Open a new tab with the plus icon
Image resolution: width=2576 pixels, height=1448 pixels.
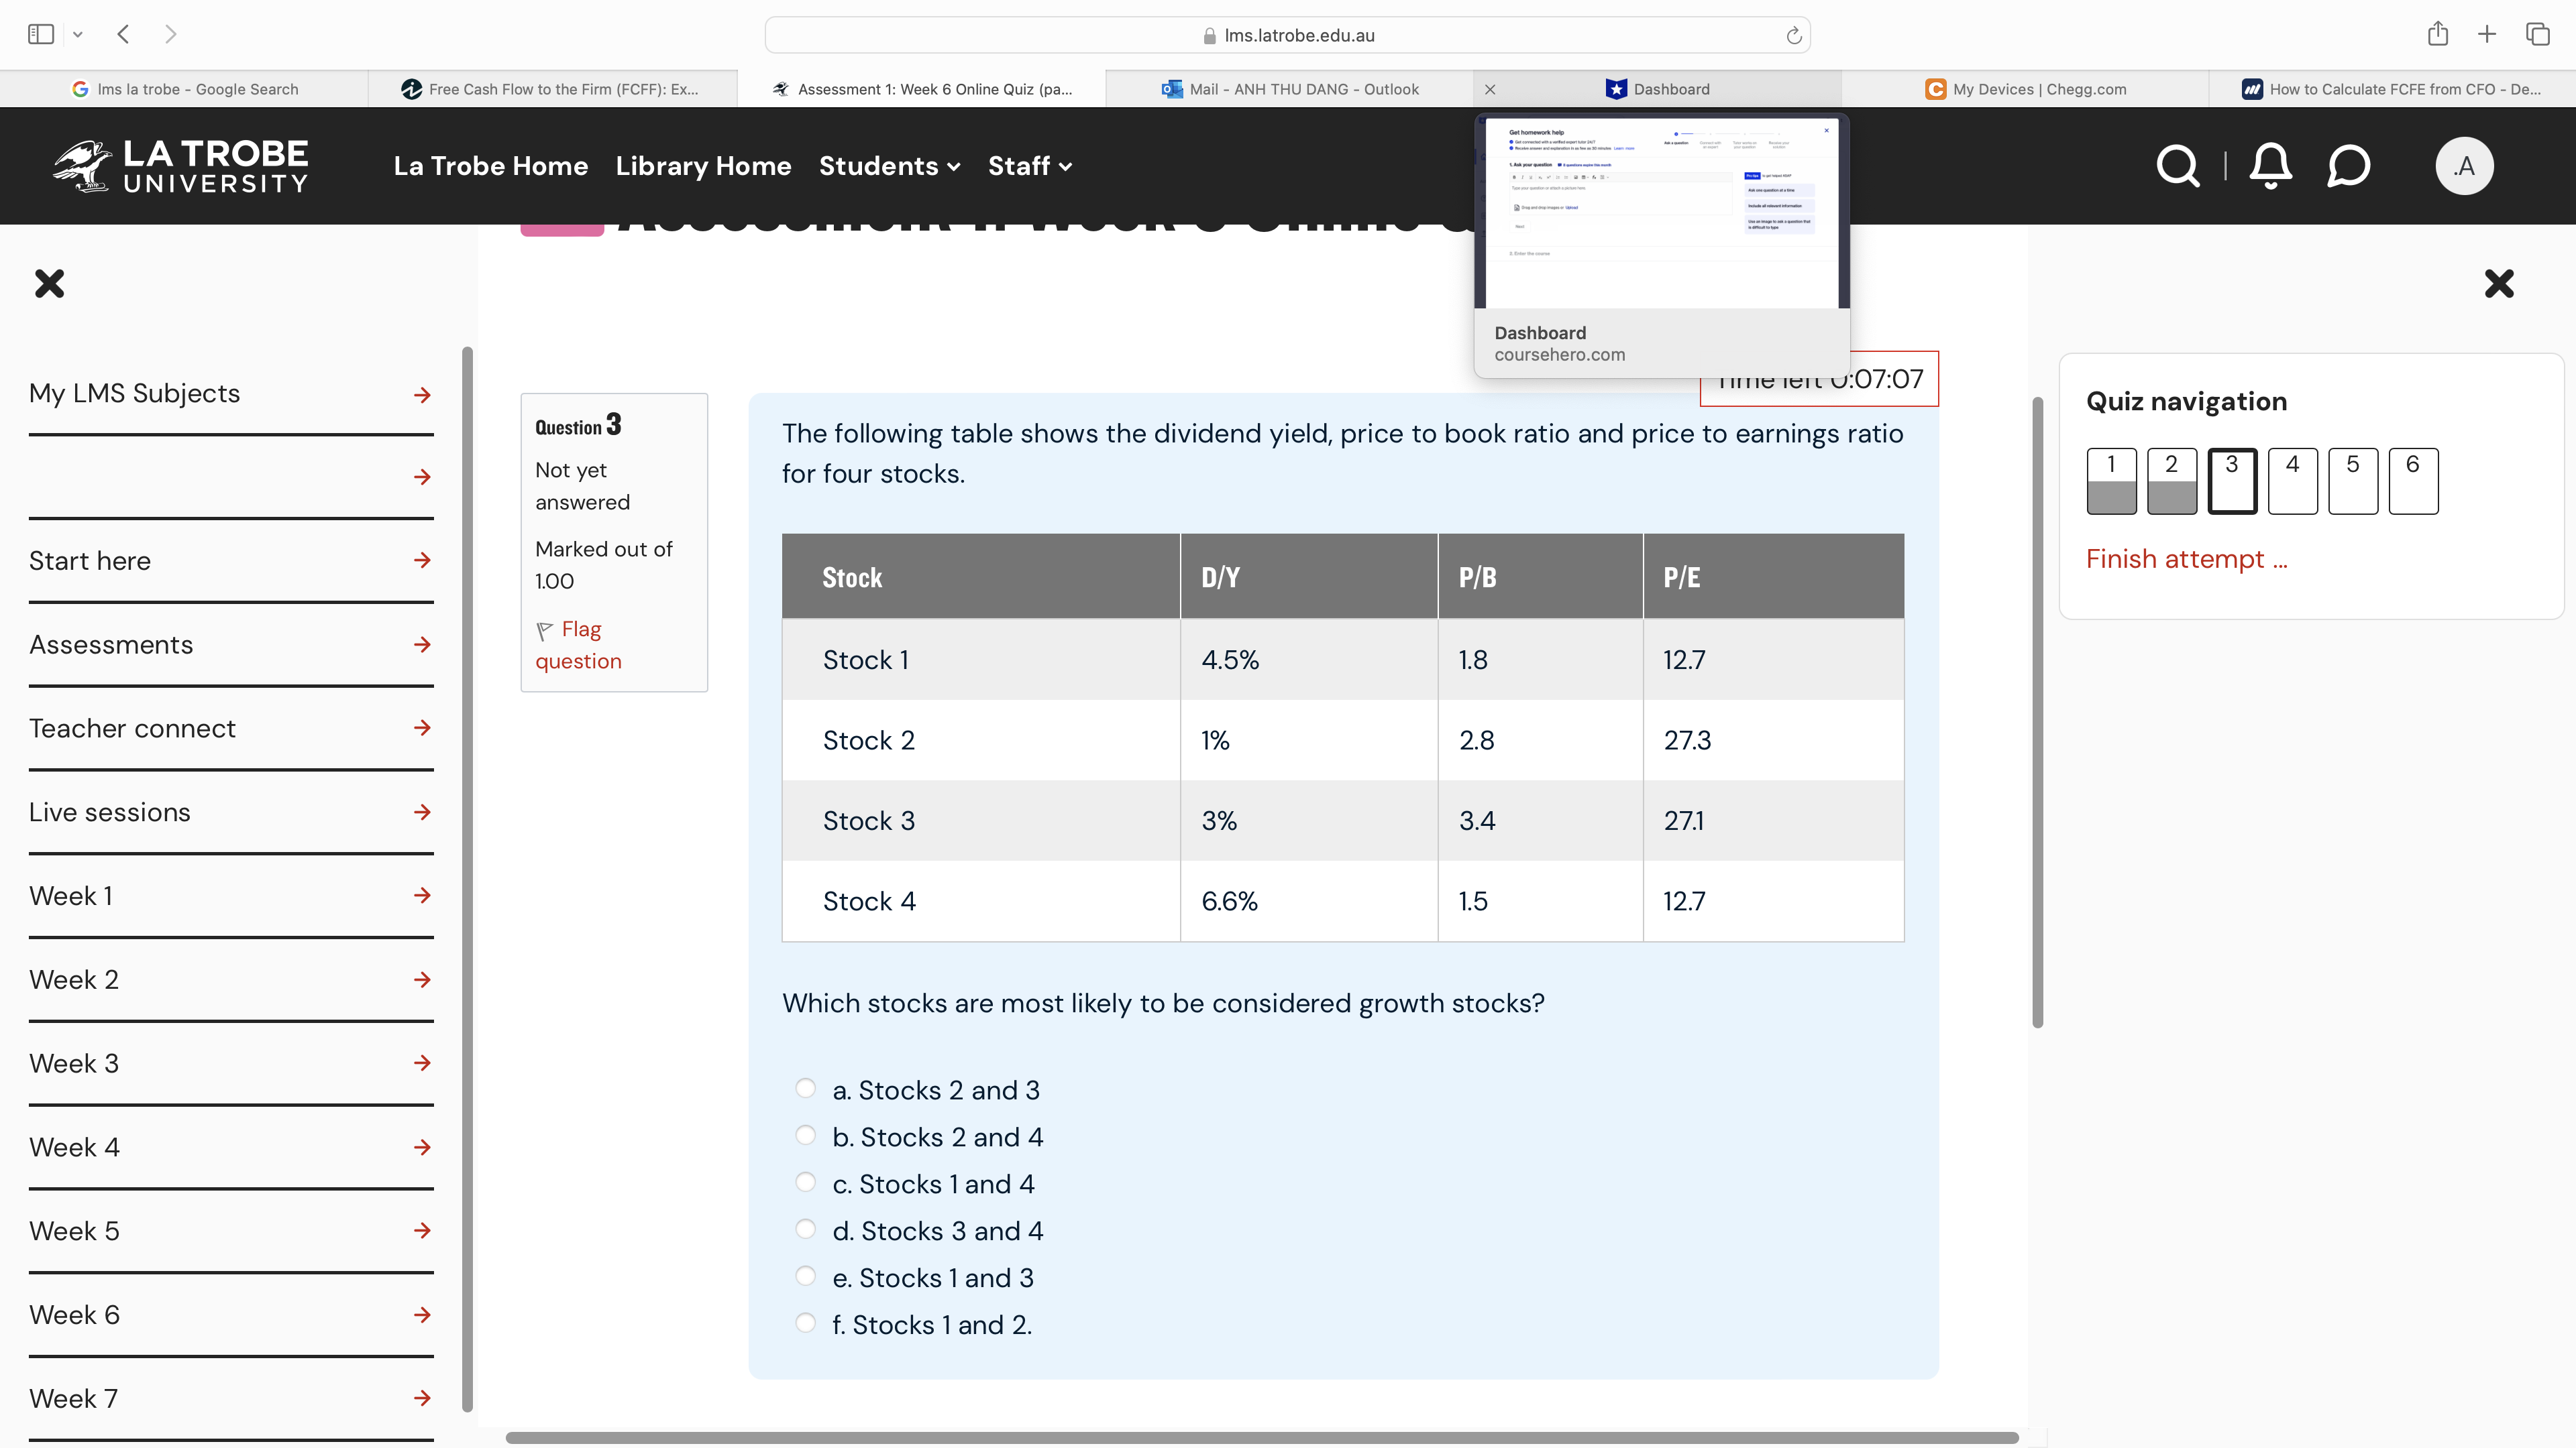coord(2487,34)
